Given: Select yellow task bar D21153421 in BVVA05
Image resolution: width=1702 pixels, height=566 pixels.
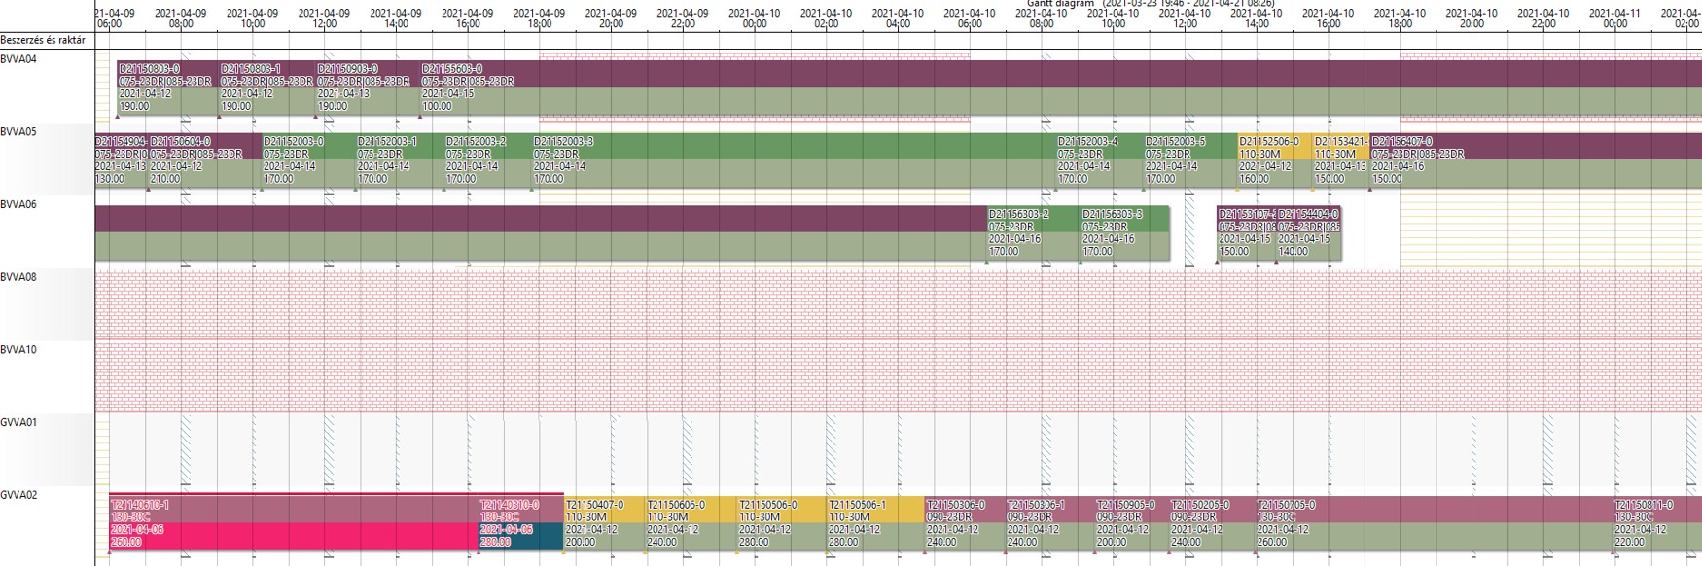Looking at the screenshot, I should click(1341, 160).
